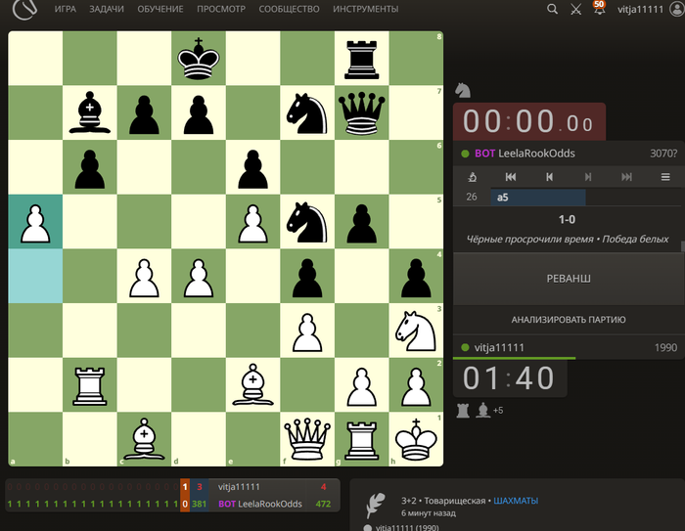Viewport: 685px width, 531px height.
Task: Click the black king on d8
Action: [x=199, y=58]
